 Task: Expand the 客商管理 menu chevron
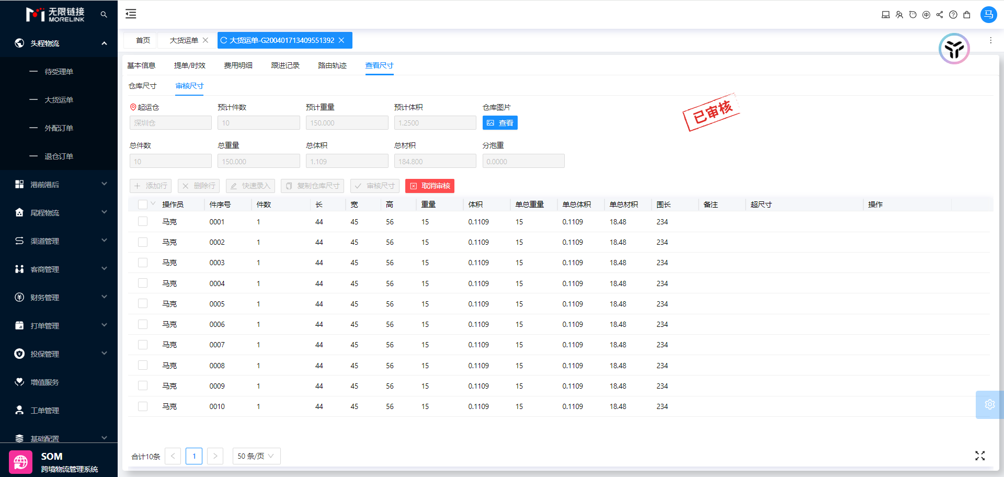click(104, 268)
